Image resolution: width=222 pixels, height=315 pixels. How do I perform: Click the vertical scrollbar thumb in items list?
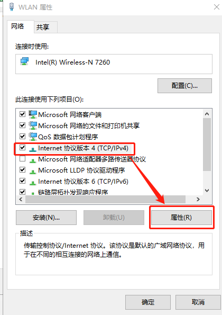[207, 145]
